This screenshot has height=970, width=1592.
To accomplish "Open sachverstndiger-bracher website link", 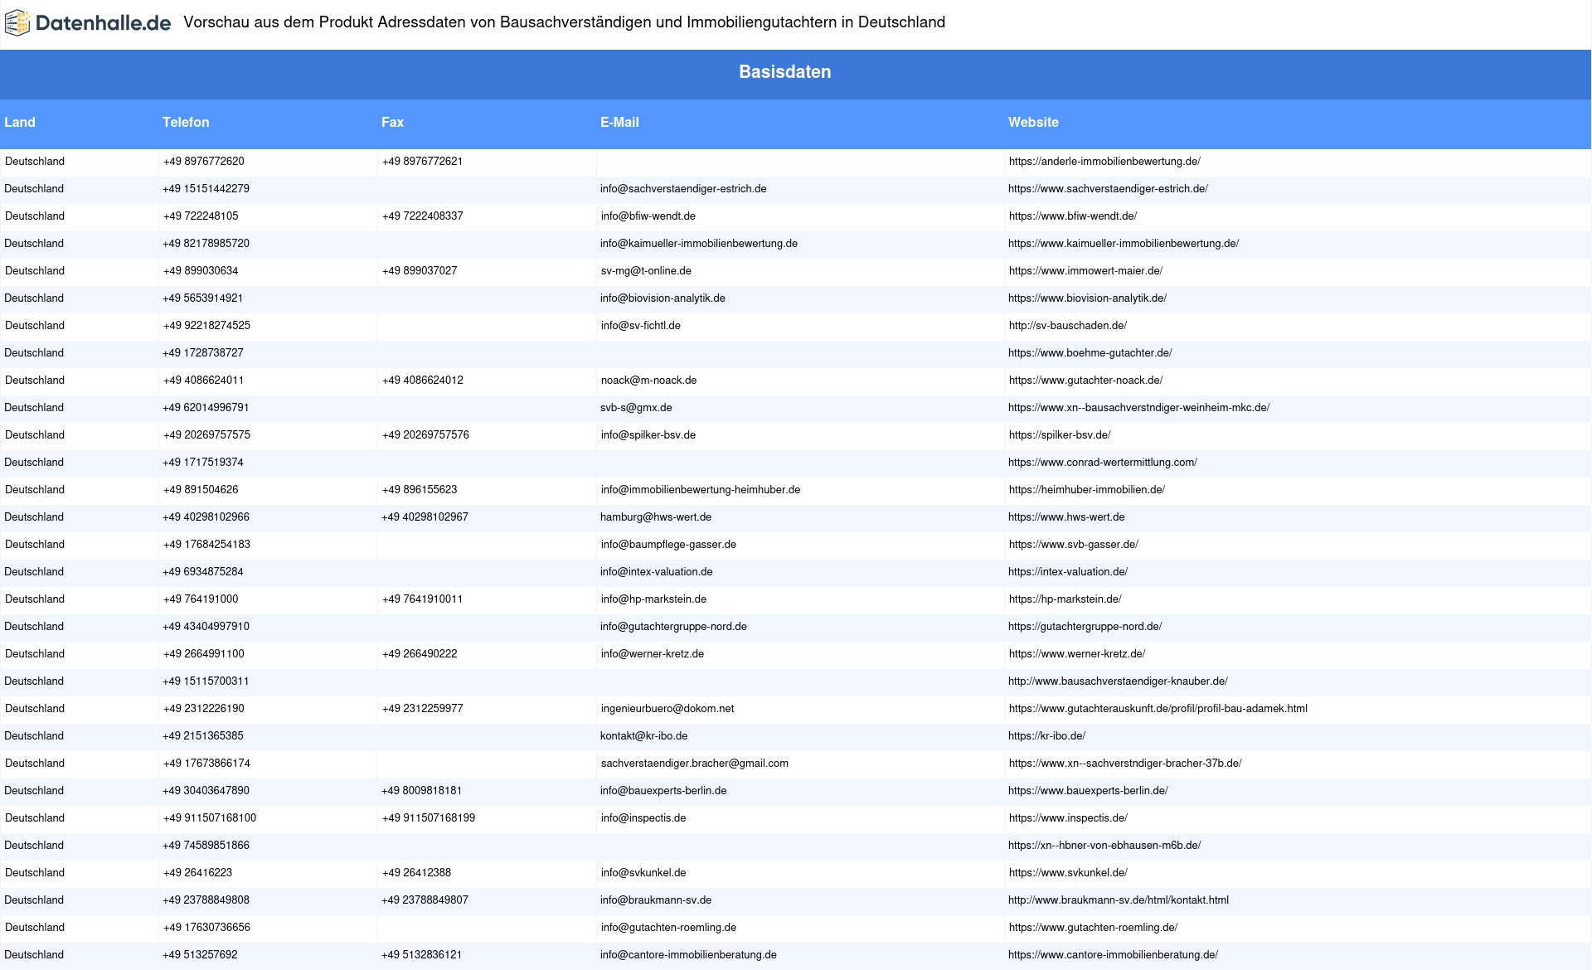I will 1125,764.
